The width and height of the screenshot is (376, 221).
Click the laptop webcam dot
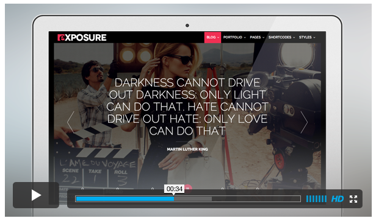(x=187, y=26)
